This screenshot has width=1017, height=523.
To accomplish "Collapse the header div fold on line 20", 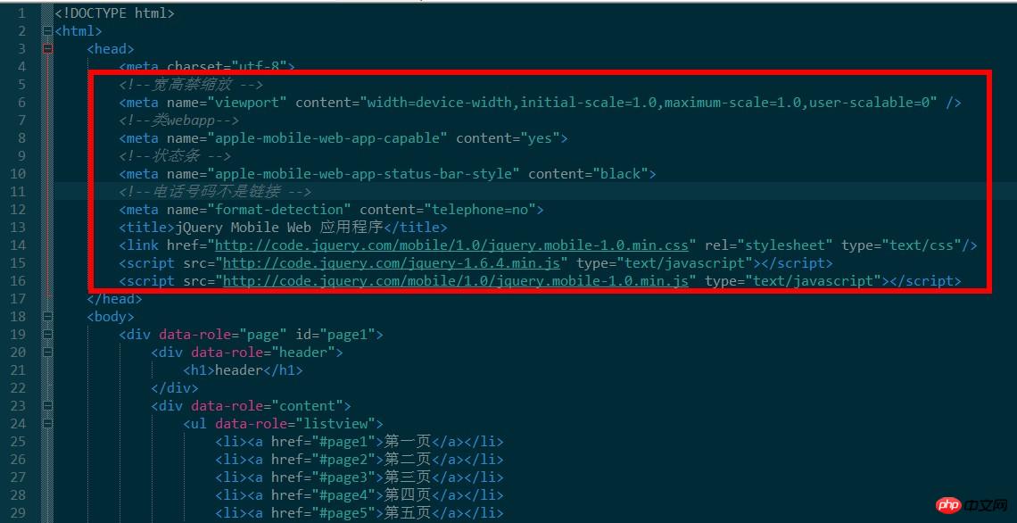I will 46,353.
